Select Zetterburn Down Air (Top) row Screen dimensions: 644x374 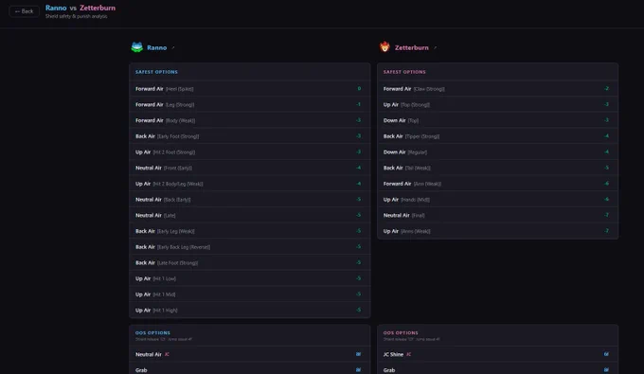pos(498,120)
